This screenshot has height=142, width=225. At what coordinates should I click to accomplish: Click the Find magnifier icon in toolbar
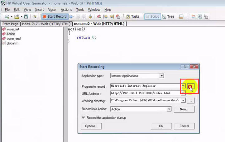tap(35, 16)
